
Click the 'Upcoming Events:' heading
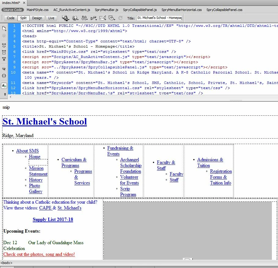point(22,231)
